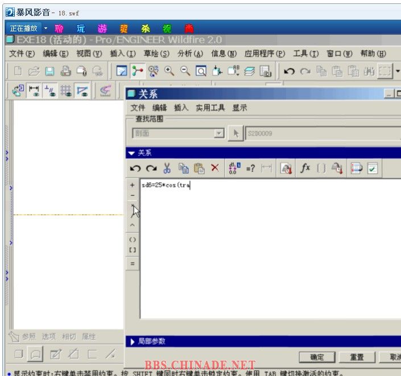The height and width of the screenshot is (376, 401).
Task: Toggle the spin center icon
Action: coord(138,71)
